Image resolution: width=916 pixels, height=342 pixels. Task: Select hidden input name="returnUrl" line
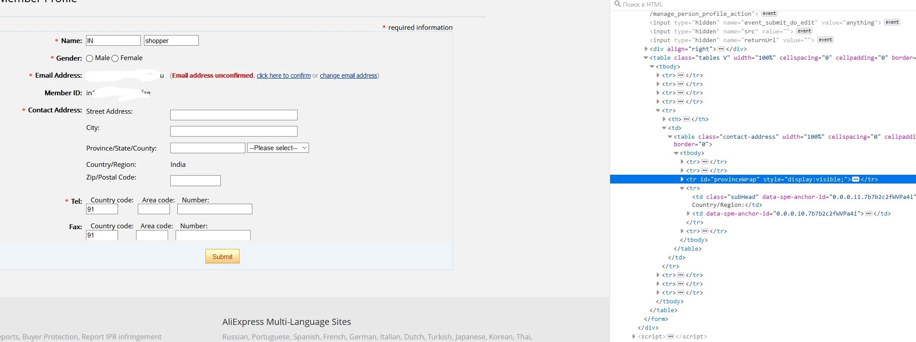point(732,40)
